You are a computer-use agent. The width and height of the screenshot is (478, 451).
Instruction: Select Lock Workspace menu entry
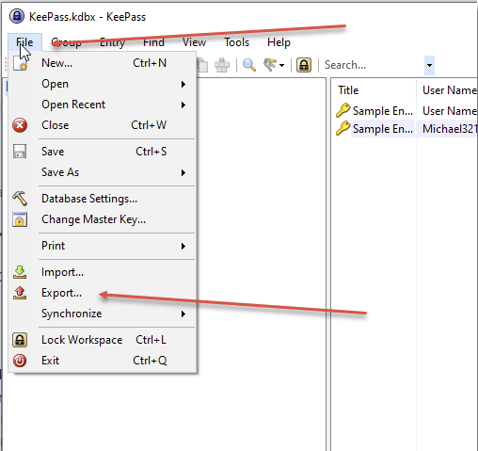coord(104,340)
